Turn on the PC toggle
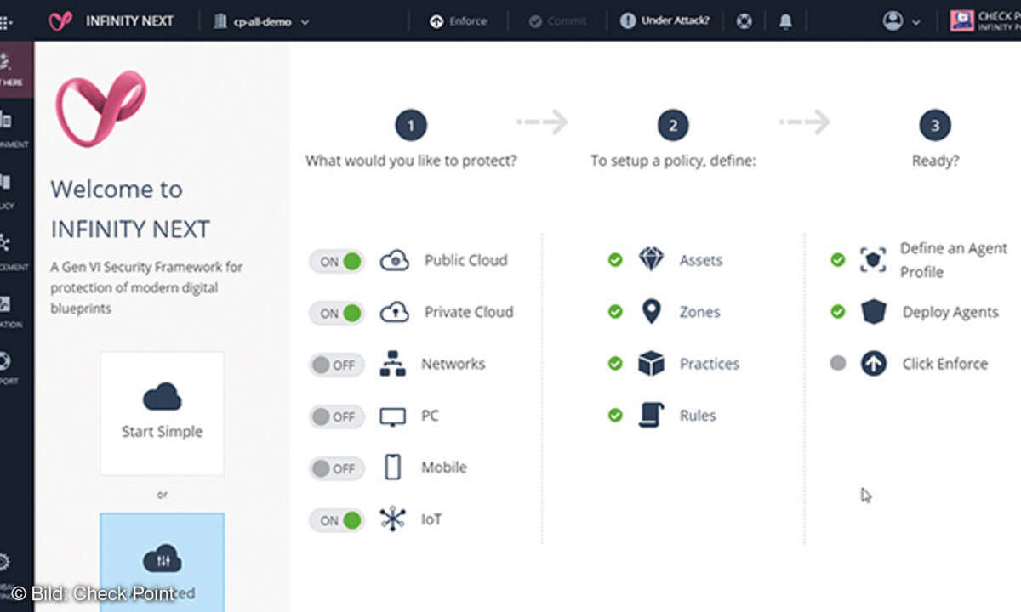 point(337,416)
